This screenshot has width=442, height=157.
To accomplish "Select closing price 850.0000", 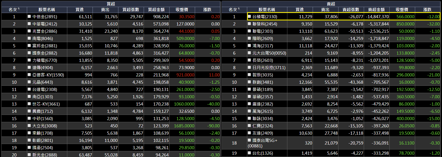I will tap(405, 24).
